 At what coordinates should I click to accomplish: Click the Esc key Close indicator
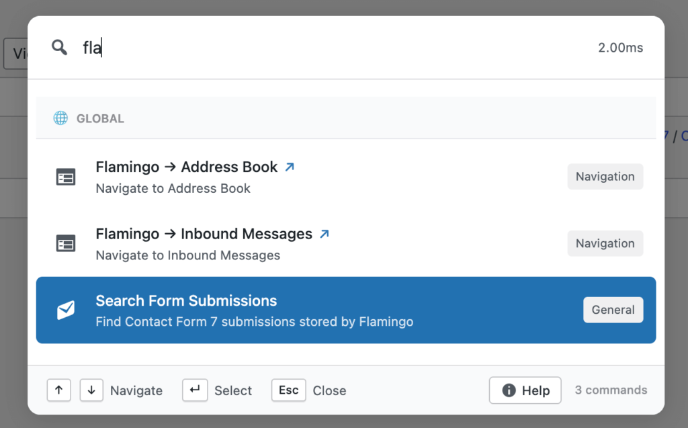click(x=288, y=390)
